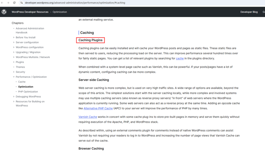Open Security chapter link
265x154 pixels.
pos(20,72)
